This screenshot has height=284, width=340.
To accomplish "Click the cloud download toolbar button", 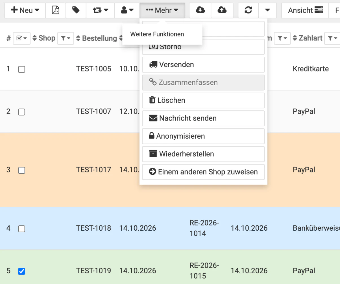I will [200, 10].
